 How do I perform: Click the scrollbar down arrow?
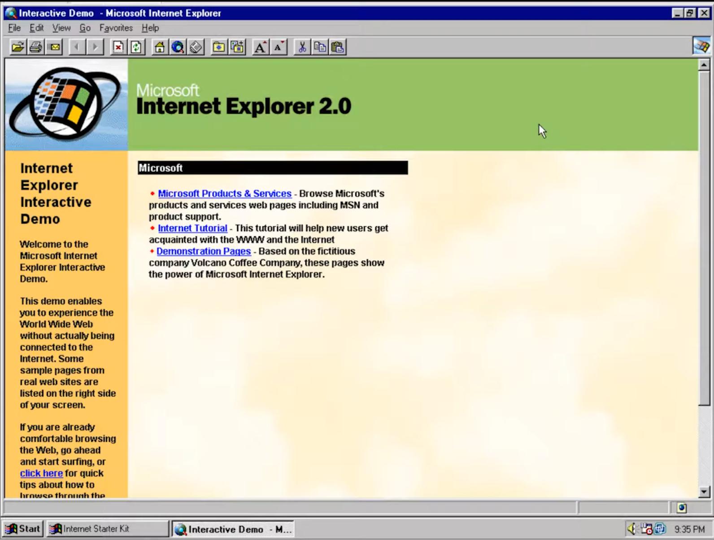704,492
